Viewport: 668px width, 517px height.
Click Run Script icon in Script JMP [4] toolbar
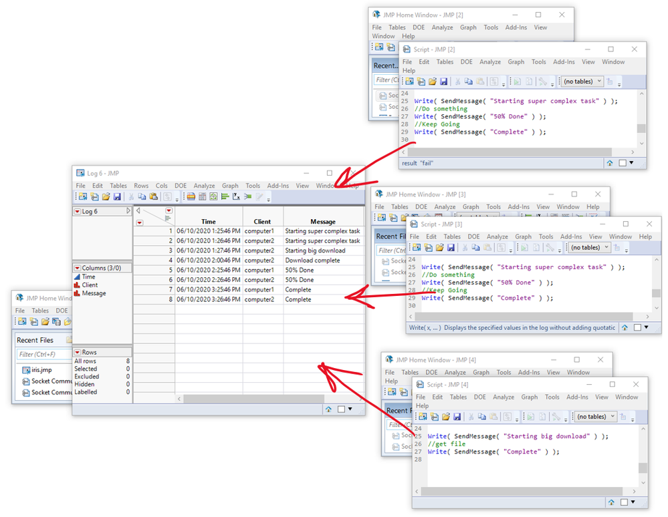coord(530,417)
